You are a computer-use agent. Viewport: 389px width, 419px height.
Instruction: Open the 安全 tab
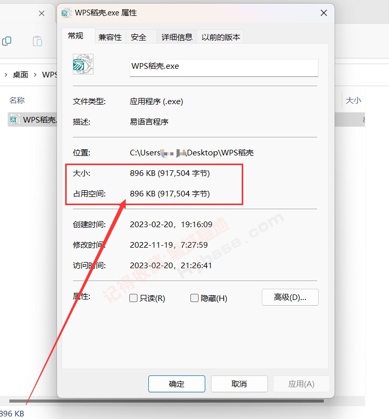(x=139, y=37)
